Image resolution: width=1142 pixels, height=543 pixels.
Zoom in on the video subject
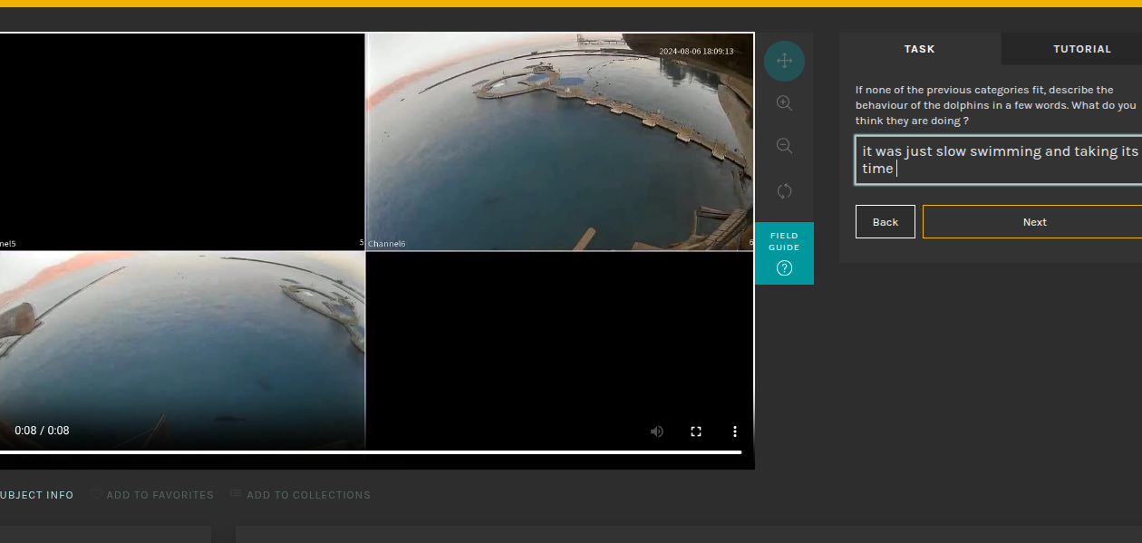click(784, 103)
